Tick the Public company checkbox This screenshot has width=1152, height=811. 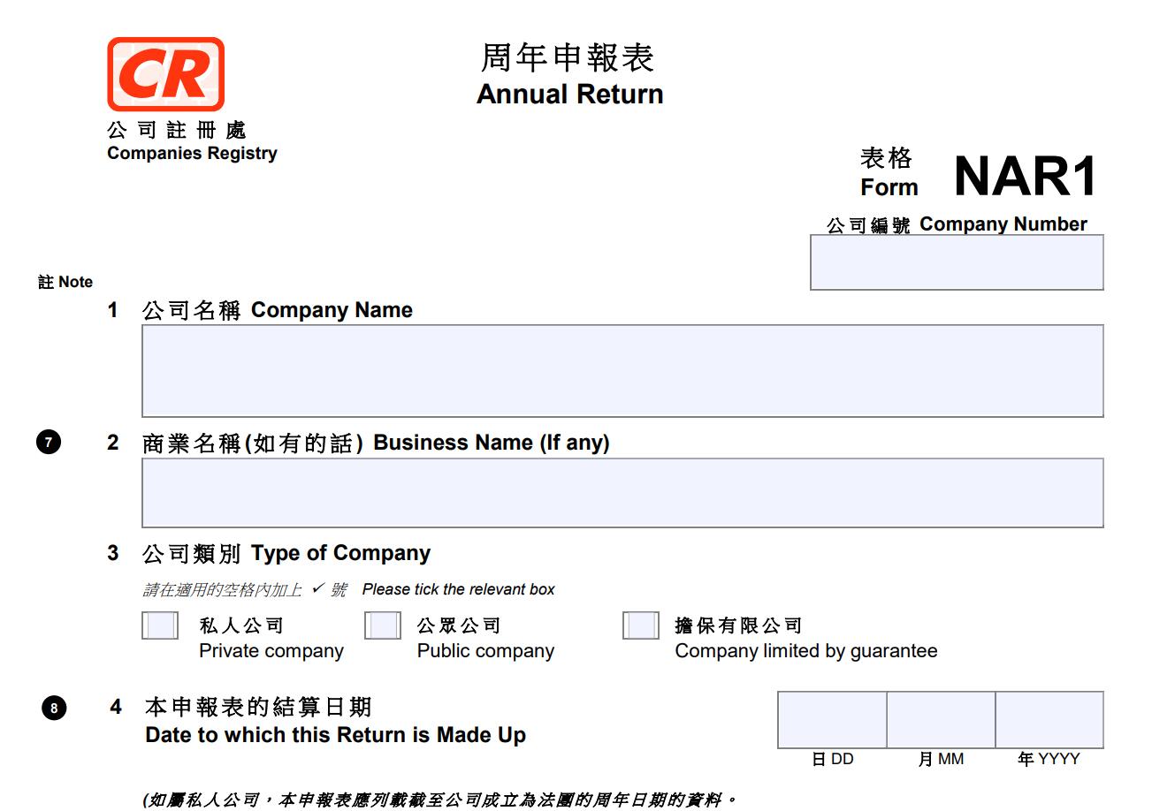(382, 625)
